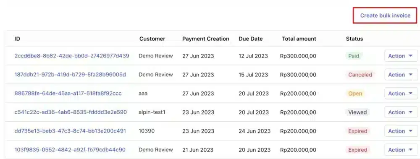Screen dimensions: 420x159
Task: Open invoice 103f9835-0552-4842-a92f-fb79cdb44c90
Action: [x=70, y=150]
